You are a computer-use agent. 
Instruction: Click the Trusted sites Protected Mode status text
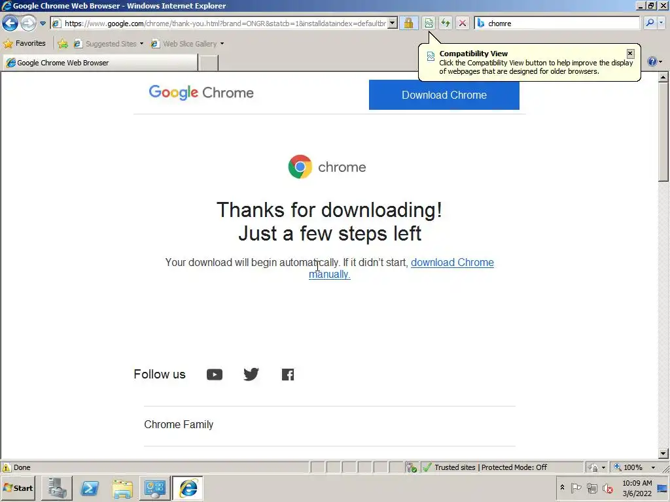[491, 467]
